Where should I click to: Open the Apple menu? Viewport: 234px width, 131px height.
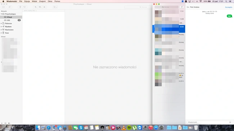(3, 1)
